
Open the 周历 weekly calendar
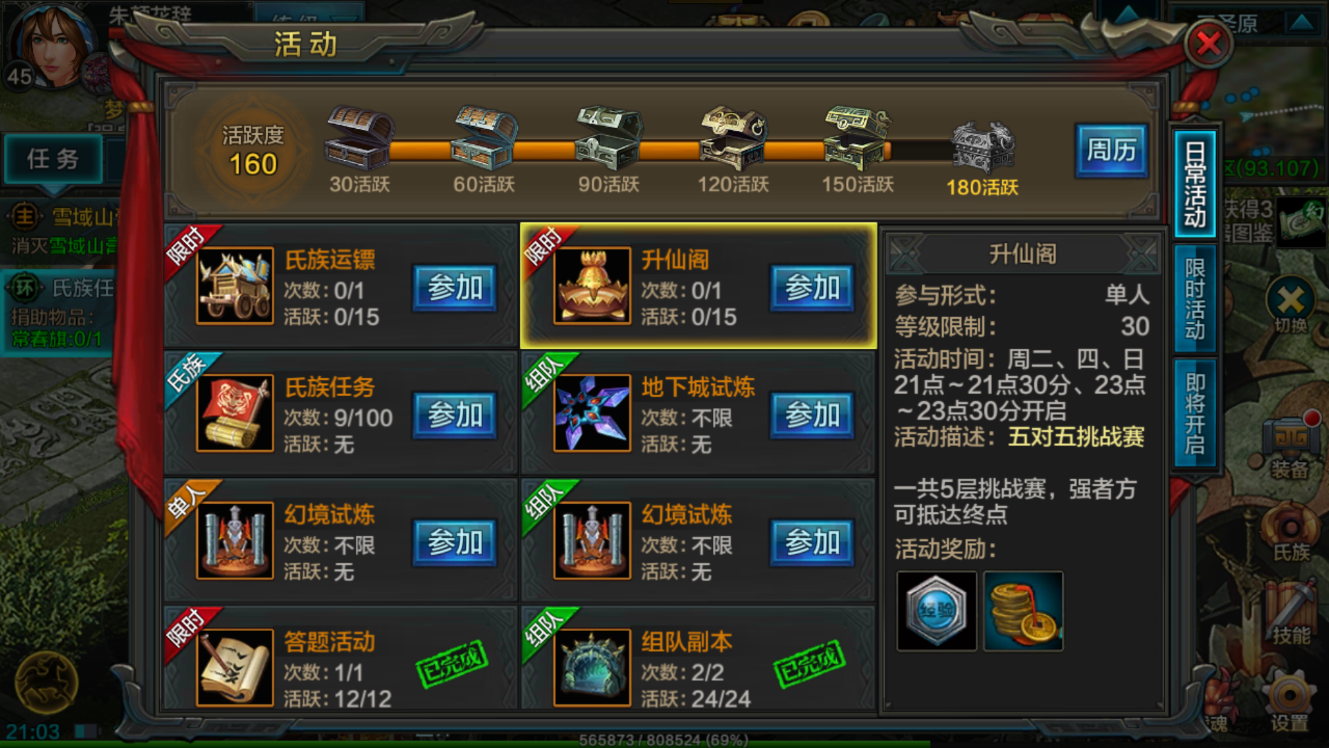1111,150
